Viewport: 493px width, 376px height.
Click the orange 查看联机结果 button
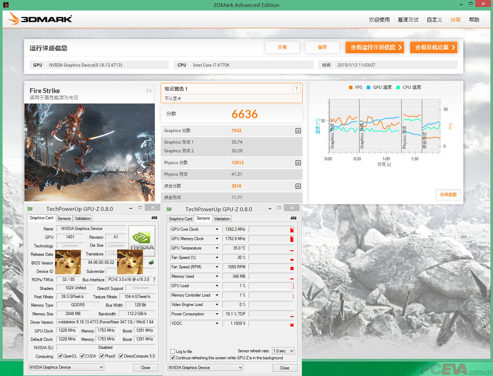(x=433, y=47)
